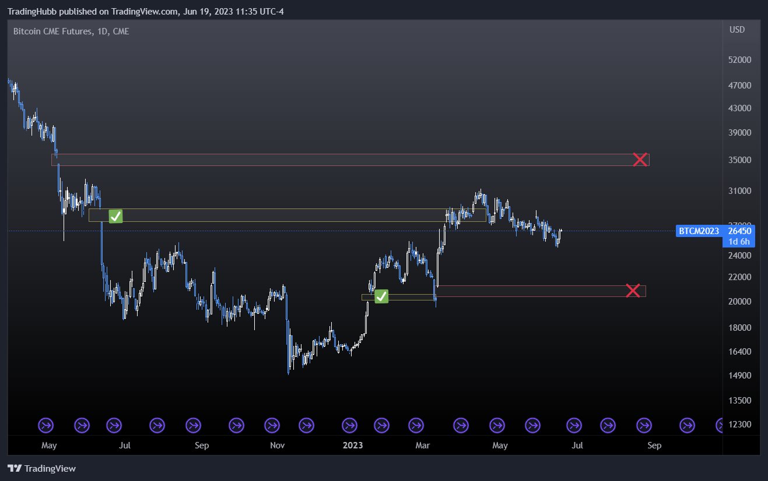Image resolution: width=768 pixels, height=481 pixels.
Task: Click the green checkmark on the upper yellow zone
Action: (115, 217)
